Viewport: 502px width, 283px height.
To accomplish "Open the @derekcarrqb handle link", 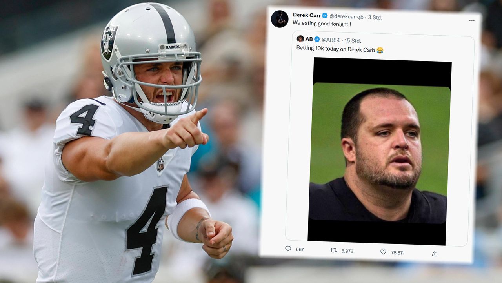I will [347, 16].
